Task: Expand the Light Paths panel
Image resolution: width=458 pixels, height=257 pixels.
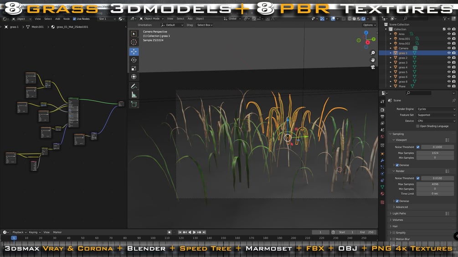Action: pyautogui.click(x=399, y=214)
